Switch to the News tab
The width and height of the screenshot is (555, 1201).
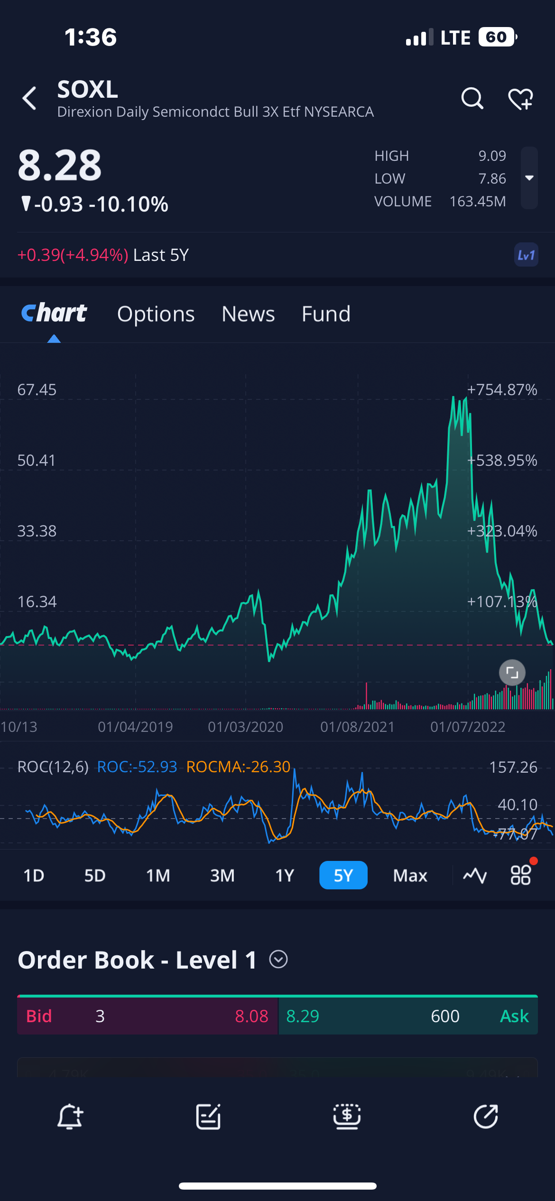click(x=248, y=314)
